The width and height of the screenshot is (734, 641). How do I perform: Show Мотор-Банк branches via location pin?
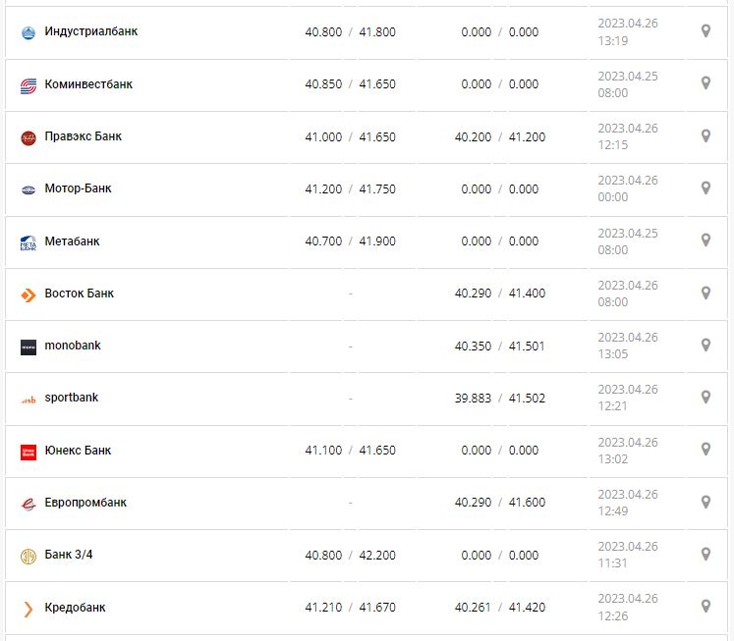point(706,187)
